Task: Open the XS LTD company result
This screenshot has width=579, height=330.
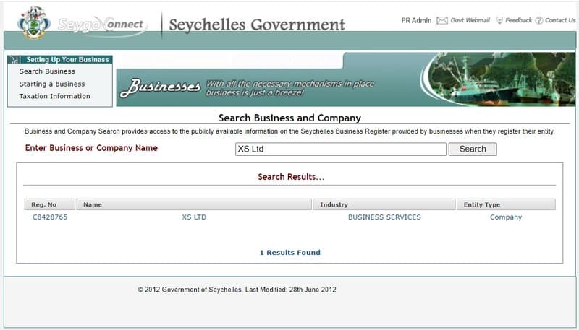Action: click(x=194, y=217)
